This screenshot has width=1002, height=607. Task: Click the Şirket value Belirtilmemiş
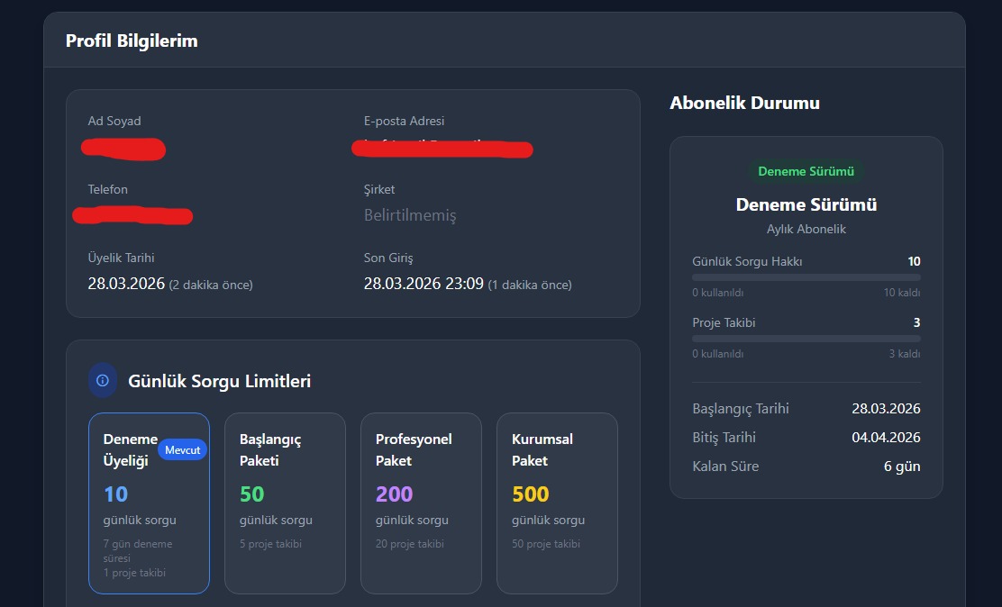[410, 215]
